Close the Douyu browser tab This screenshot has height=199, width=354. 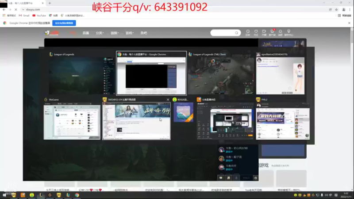(x=42, y=3)
